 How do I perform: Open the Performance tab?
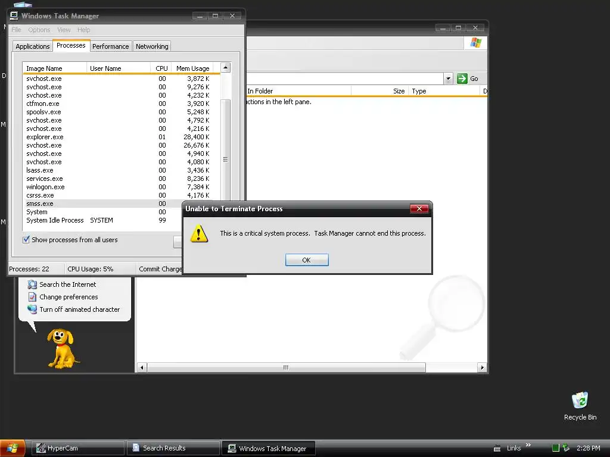[110, 46]
